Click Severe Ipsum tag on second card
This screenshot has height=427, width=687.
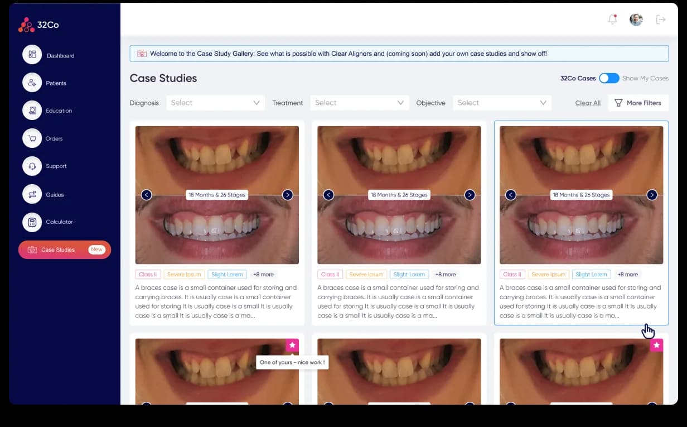[x=366, y=275]
